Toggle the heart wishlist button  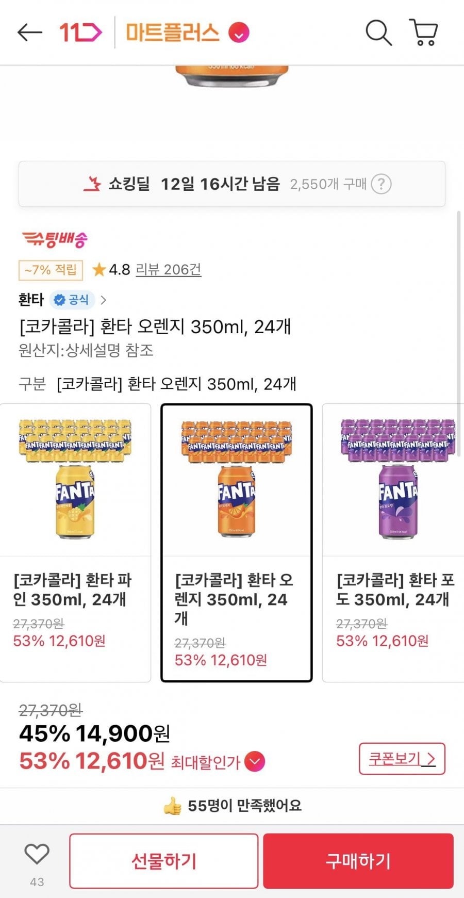37,854
